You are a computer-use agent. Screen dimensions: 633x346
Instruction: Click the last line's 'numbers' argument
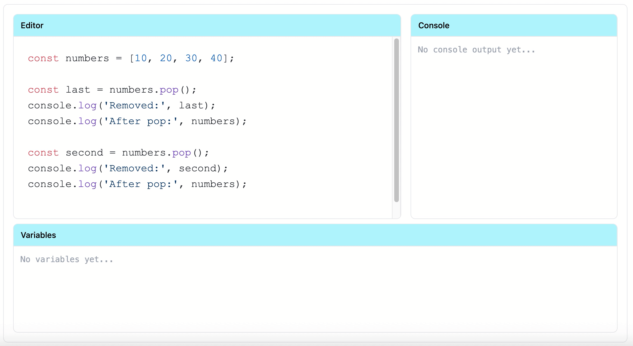213,184
